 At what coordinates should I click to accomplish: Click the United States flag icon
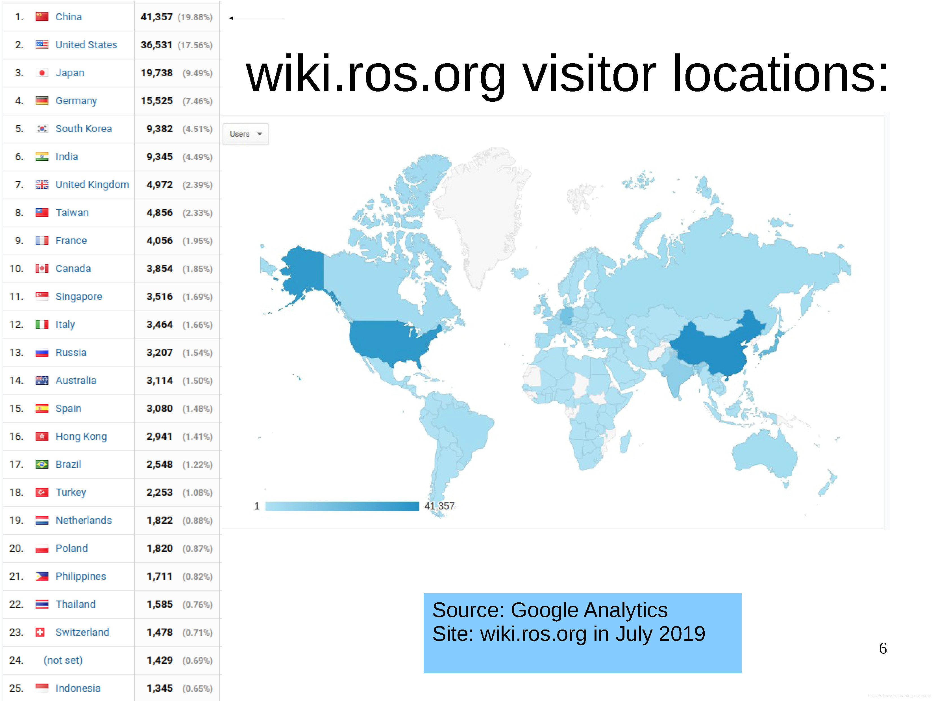(42, 45)
